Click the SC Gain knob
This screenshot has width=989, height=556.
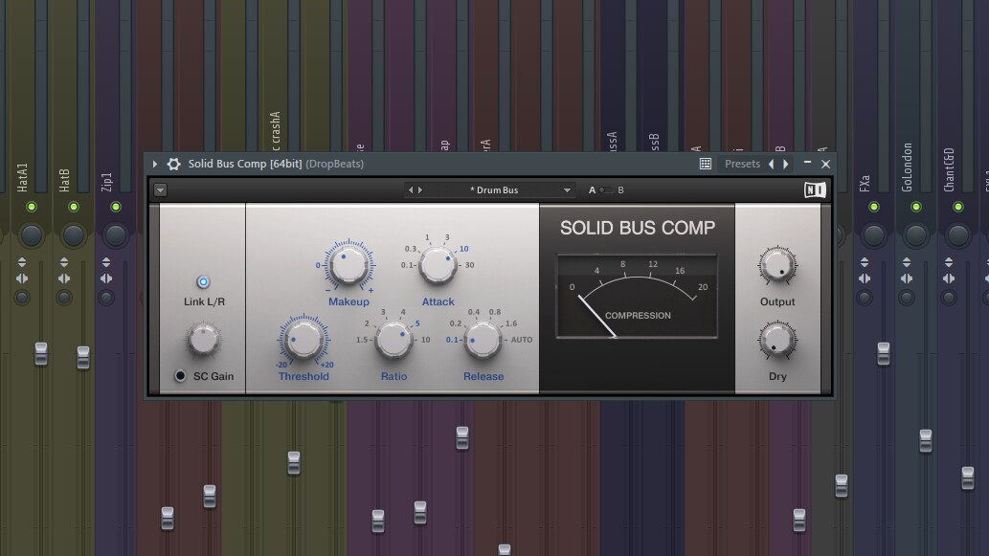tap(203, 340)
